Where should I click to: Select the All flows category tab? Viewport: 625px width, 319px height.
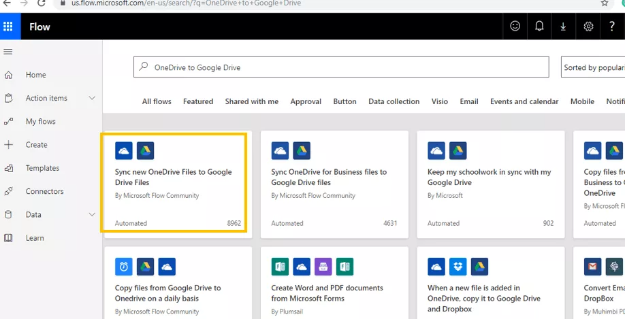tap(157, 101)
